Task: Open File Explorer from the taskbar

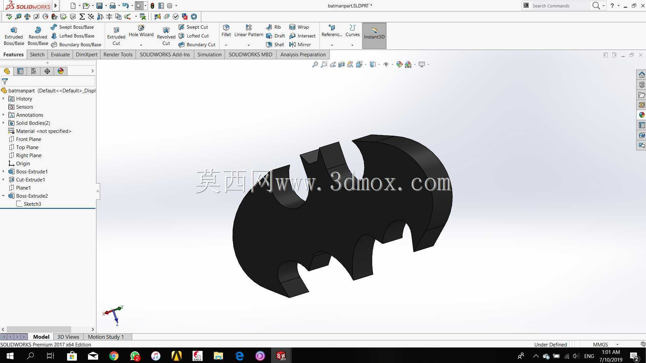Action: coord(218,356)
